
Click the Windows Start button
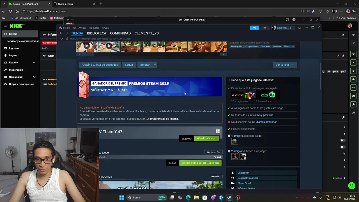click(121, 198)
